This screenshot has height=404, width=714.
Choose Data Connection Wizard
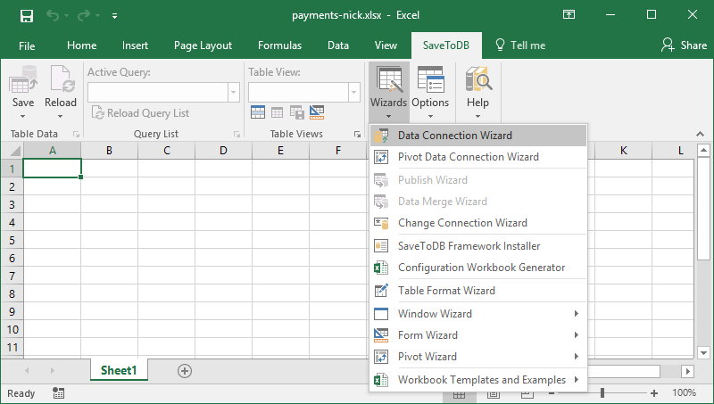pyautogui.click(x=478, y=136)
